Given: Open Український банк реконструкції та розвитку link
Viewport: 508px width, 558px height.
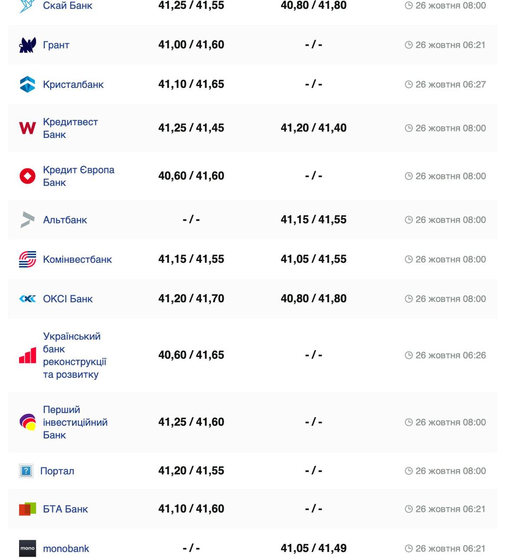Looking at the screenshot, I should 75,355.
